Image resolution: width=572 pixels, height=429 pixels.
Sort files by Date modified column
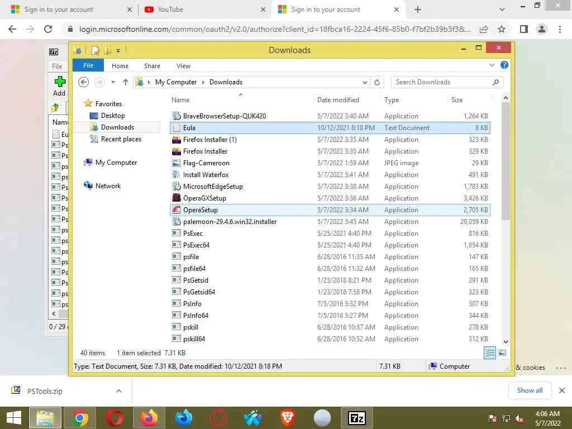(346, 99)
